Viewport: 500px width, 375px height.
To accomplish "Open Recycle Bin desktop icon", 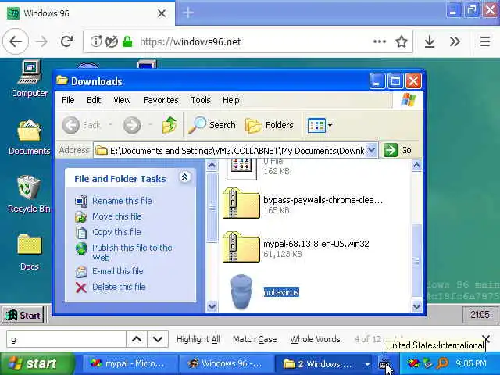I will click(x=29, y=195).
